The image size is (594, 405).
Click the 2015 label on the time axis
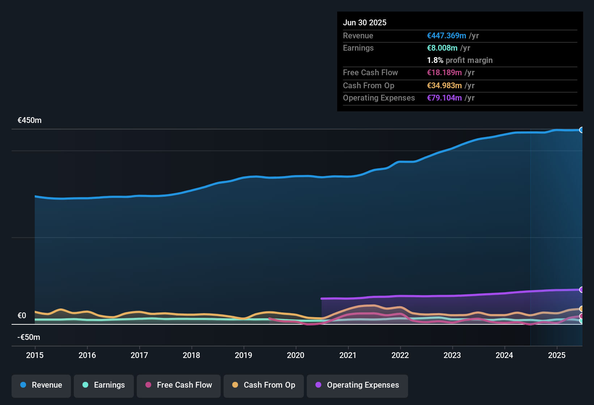pos(35,355)
